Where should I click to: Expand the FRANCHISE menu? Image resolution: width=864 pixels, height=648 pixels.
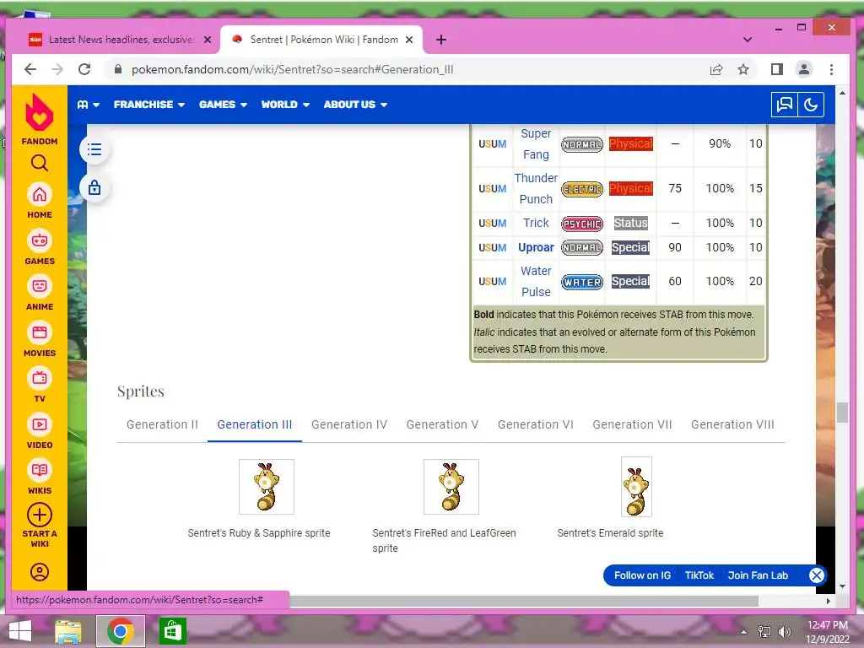click(x=148, y=105)
